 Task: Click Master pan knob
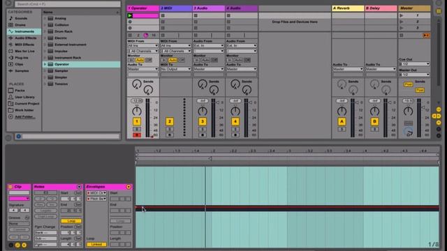(x=408, y=112)
